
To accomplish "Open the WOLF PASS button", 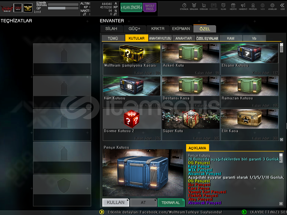I will point(150,7).
